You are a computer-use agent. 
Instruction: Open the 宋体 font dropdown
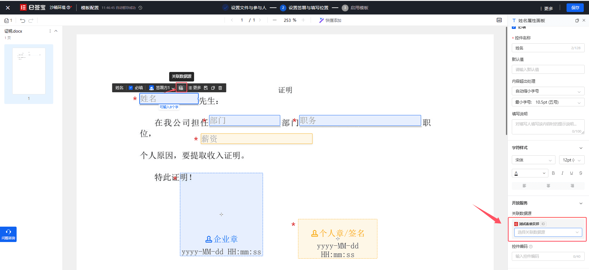point(534,160)
